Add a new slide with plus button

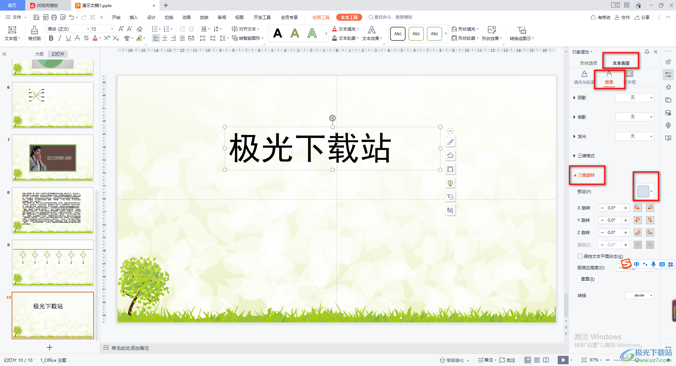[50, 347]
